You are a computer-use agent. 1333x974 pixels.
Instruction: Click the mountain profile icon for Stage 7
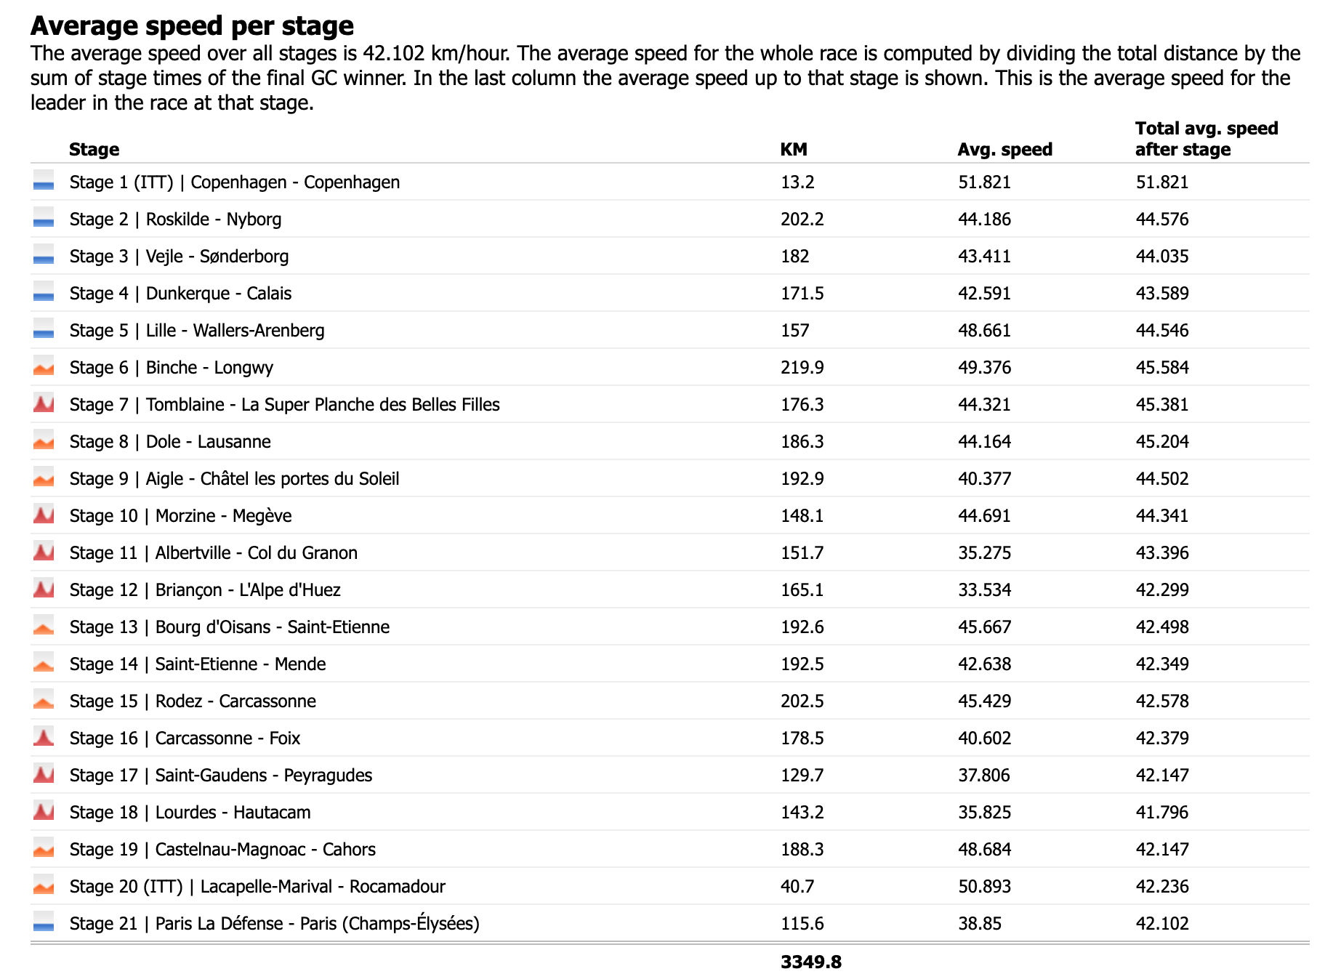44,404
